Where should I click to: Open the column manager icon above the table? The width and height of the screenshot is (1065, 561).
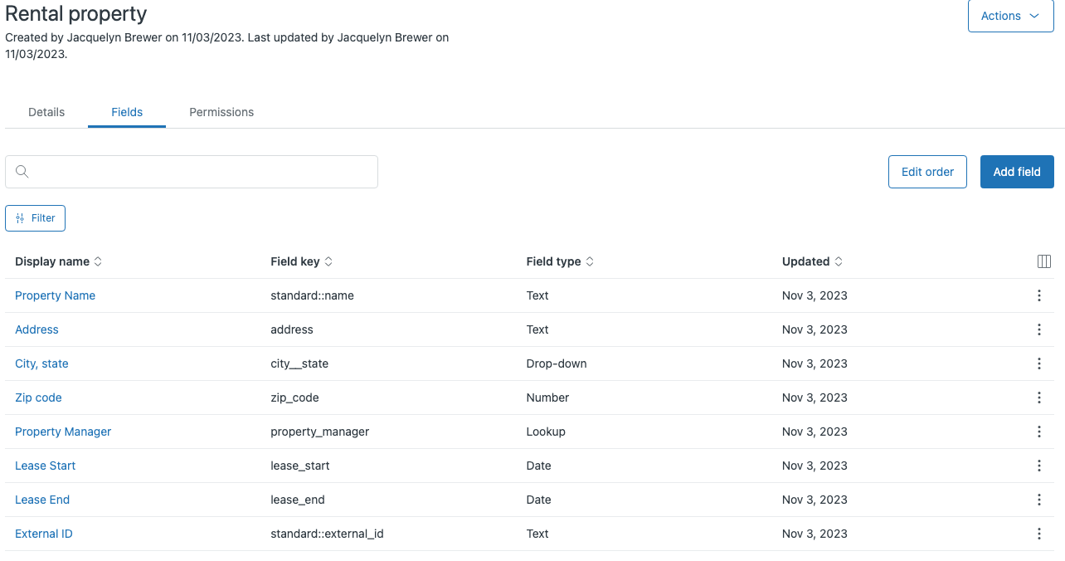coord(1043,261)
